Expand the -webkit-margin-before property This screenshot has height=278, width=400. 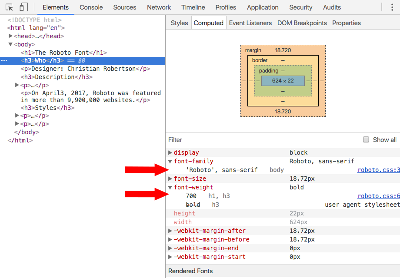(170, 239)
